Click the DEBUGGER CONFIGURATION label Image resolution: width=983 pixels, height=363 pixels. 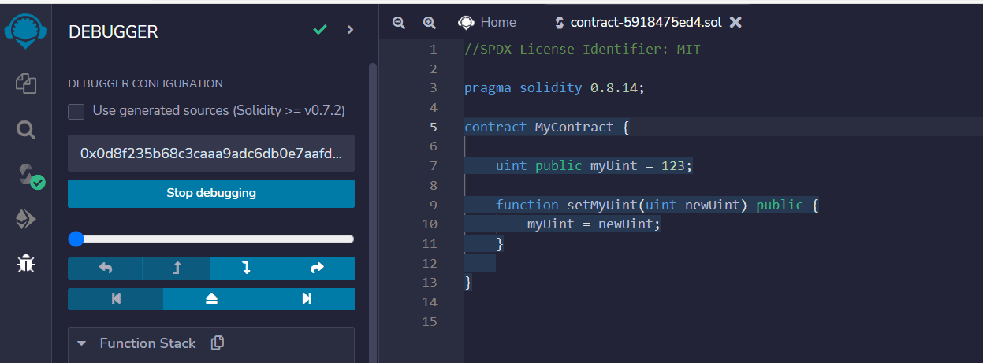click(x=146, y=83)
